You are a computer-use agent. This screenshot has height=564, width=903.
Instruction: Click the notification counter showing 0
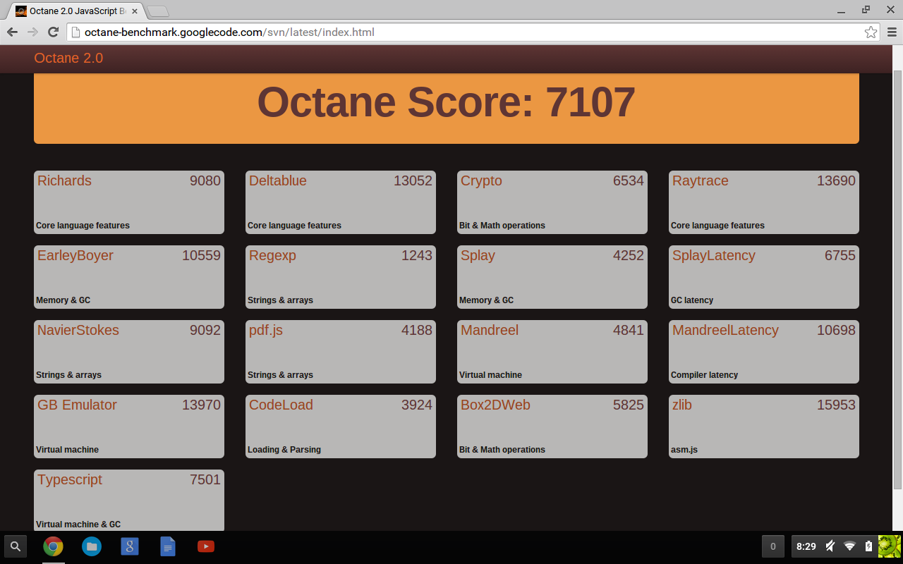click(x=772, y=546)
